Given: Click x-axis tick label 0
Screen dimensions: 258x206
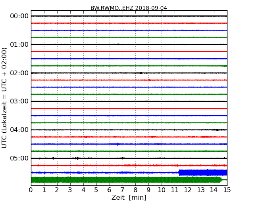Looking at the screenshot, I should [x=31, y=190].
